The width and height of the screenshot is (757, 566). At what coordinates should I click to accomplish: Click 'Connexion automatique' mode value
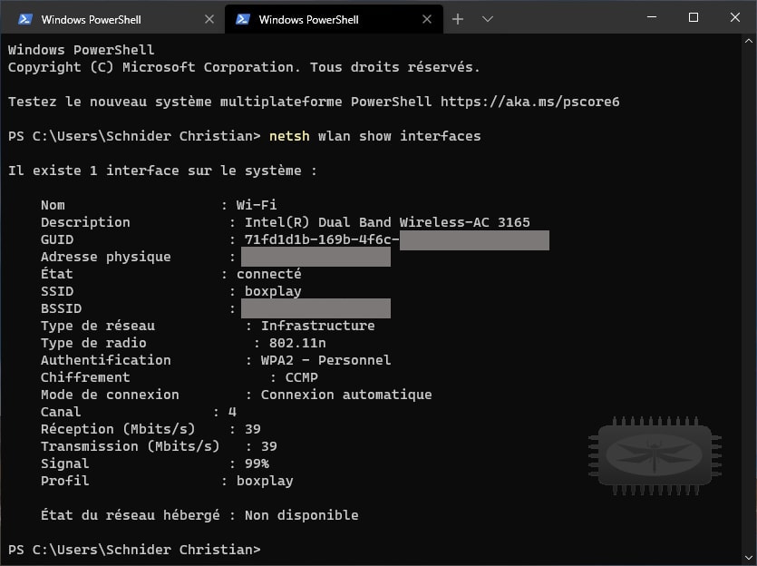(x=346, y=395)
